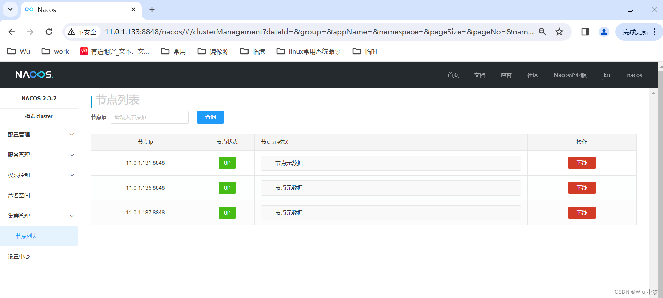Viewport: 663px width, 298px height.
Task: Open the Wu bookmark folder
Action: [x=19, y=51]
